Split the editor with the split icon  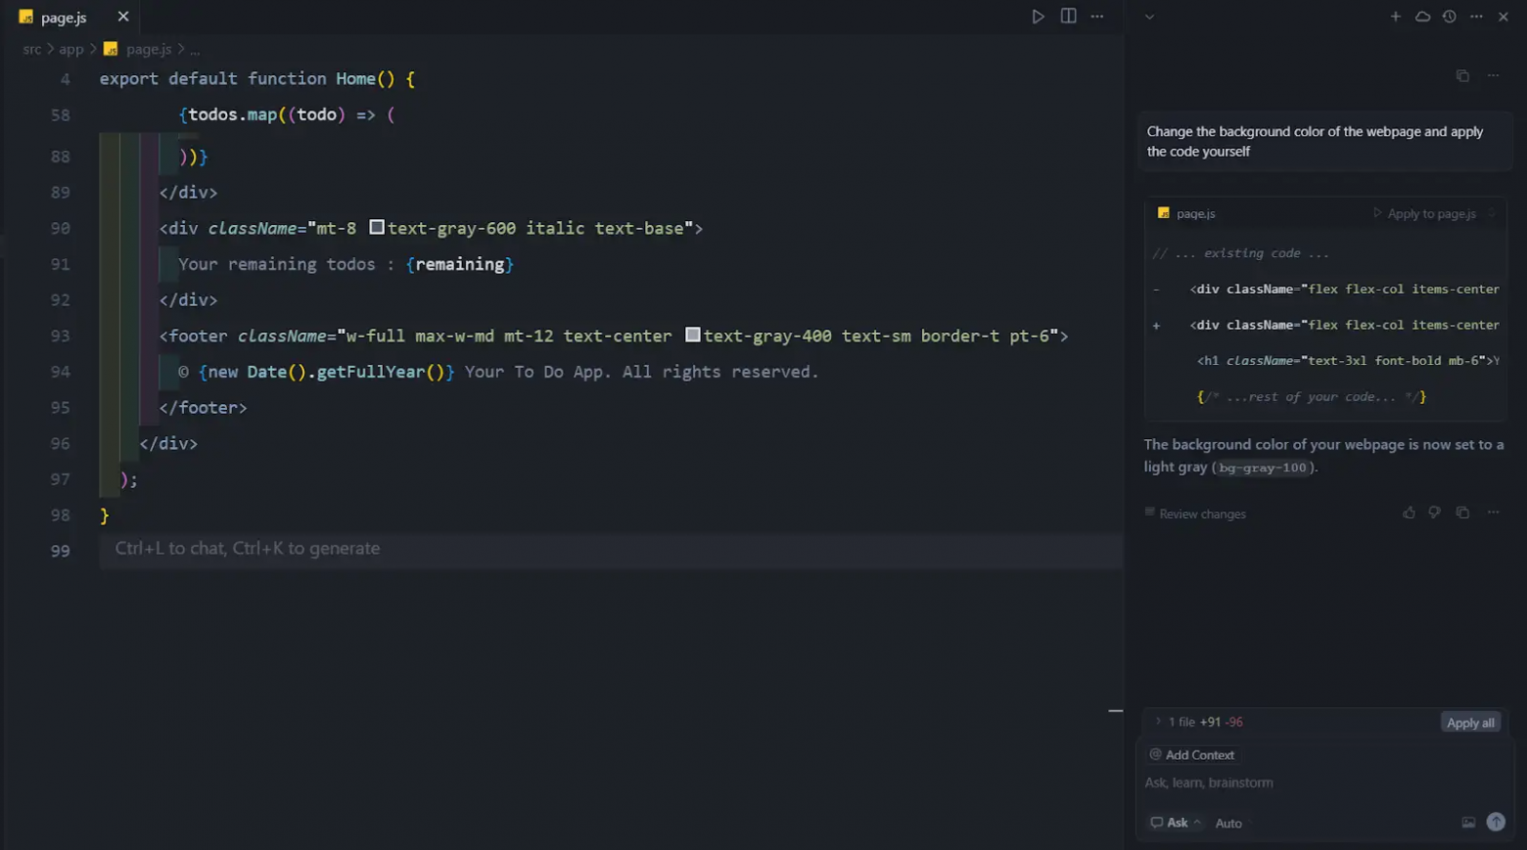(x=1068, y=17)
